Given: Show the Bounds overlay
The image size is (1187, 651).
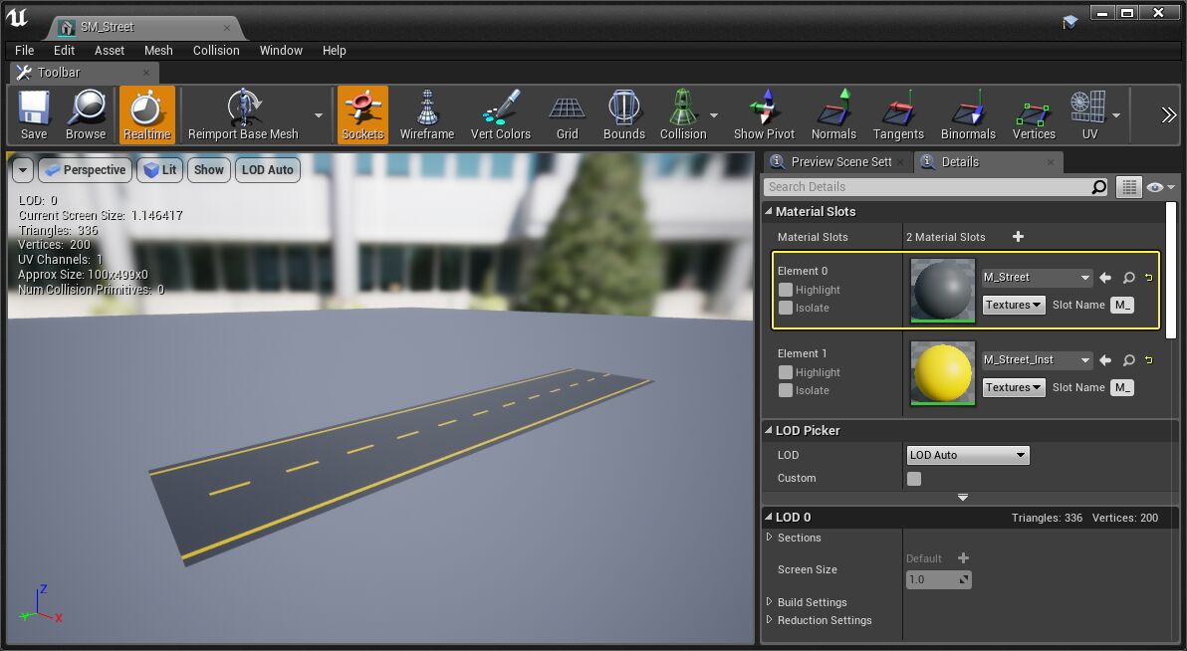Looking at the screenshot, I should (x=623, y=114).
